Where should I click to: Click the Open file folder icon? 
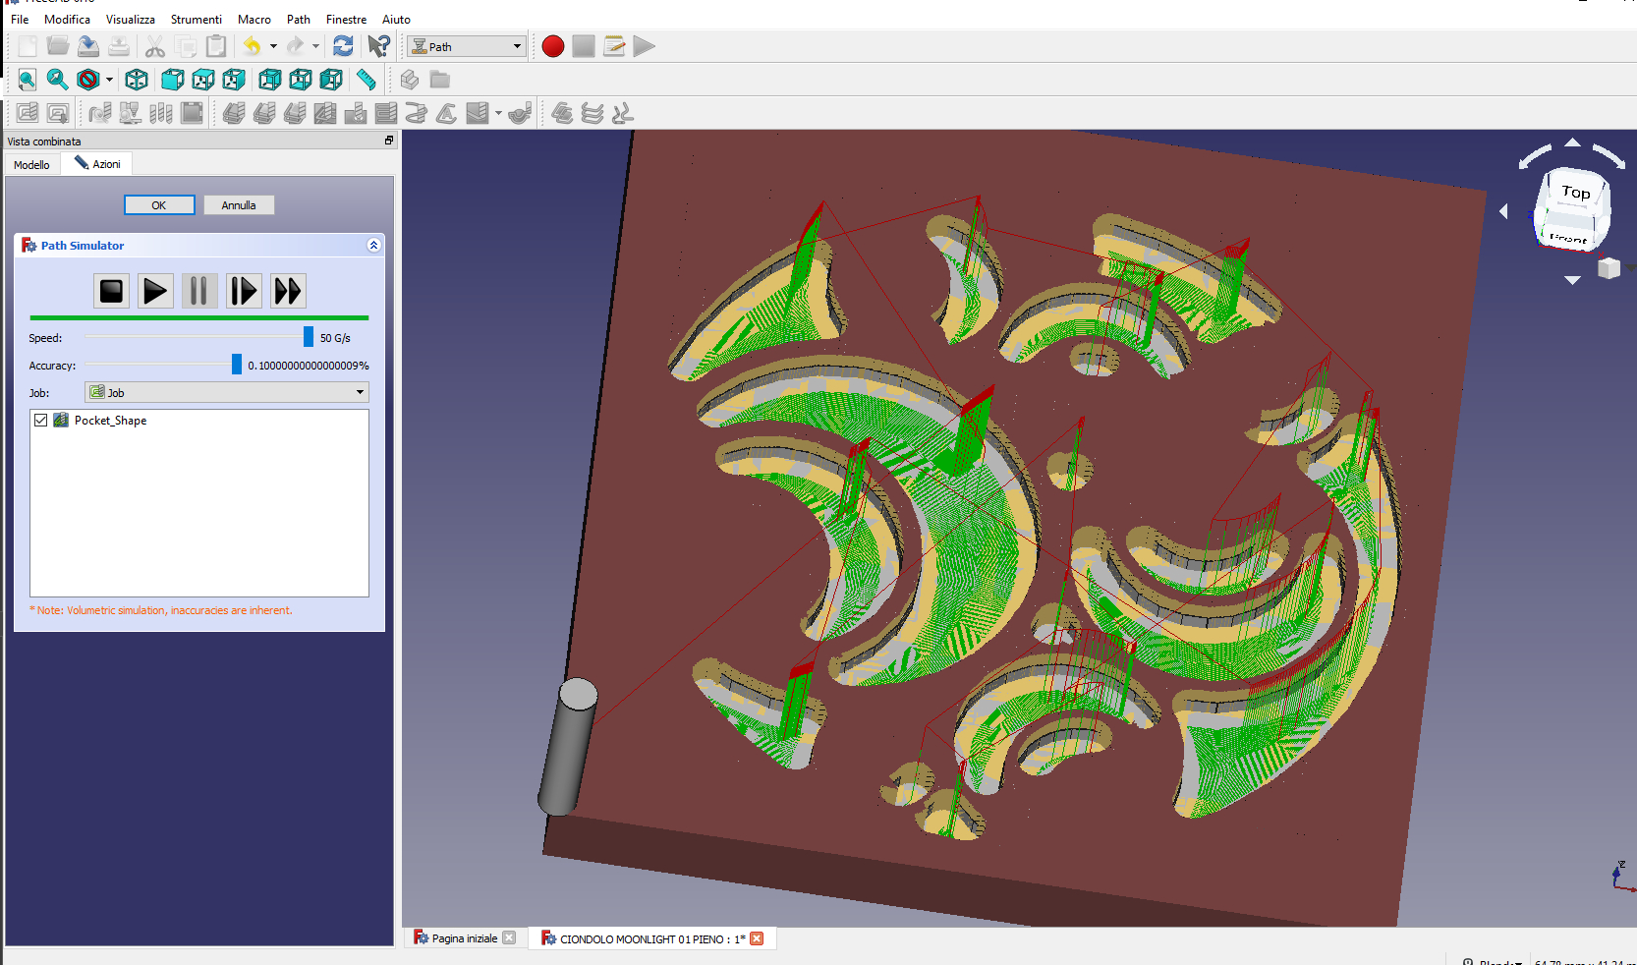(x=58, y=46)
